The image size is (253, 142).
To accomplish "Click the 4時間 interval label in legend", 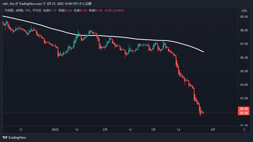I will 20,11.
